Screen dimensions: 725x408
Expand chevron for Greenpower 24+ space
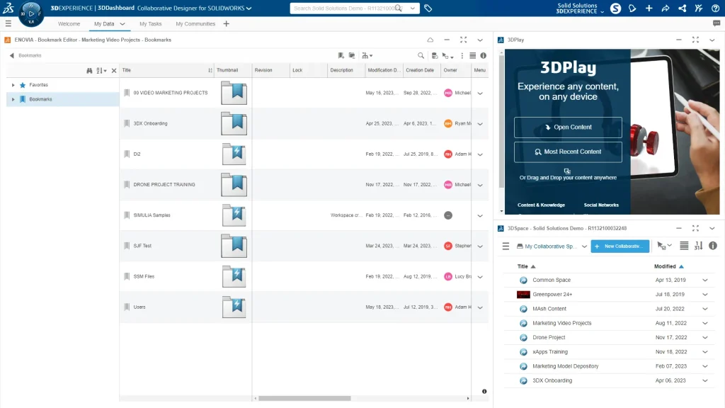[x=705, y=295]
